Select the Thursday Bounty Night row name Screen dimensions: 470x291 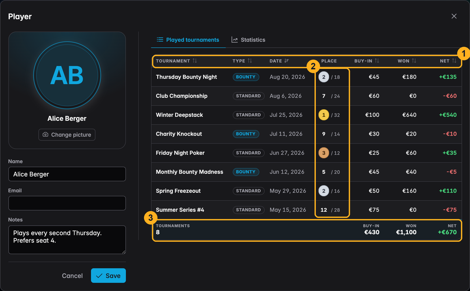point(186,77)
